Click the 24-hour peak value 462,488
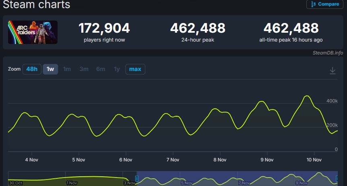 (198, 28)
